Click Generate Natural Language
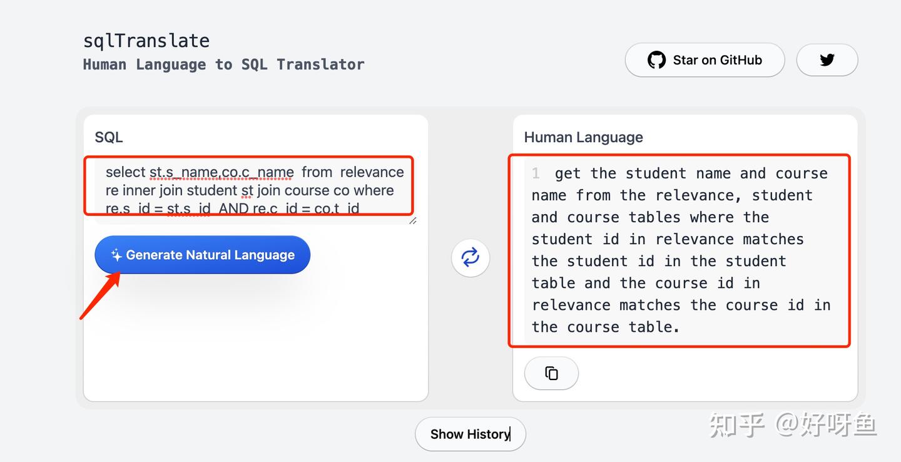Viewport: 901px width, 462px height. point(202,255)
